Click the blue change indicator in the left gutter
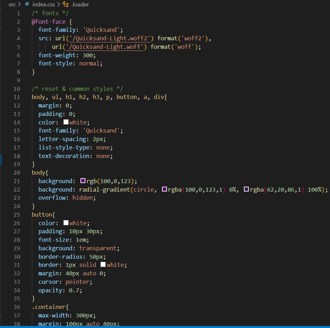The height and width of the screenshot is (328, 330). click(1, 159)
